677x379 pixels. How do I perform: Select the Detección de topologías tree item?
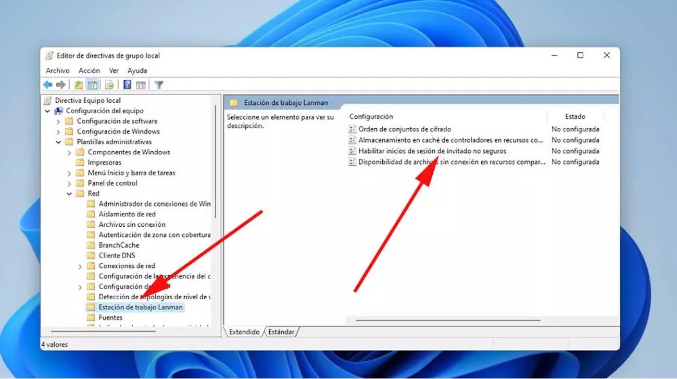(x=155, y=297)
